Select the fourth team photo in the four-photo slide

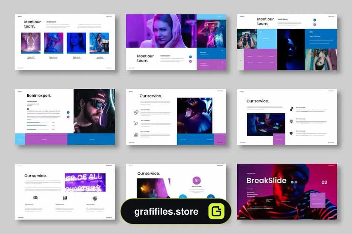tap(99, 43)
